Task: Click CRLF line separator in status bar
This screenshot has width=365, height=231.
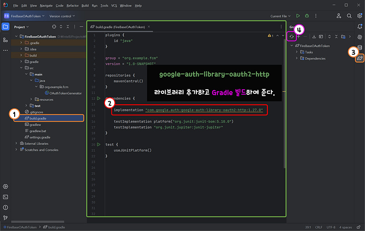Action: (x=318, y=227)
